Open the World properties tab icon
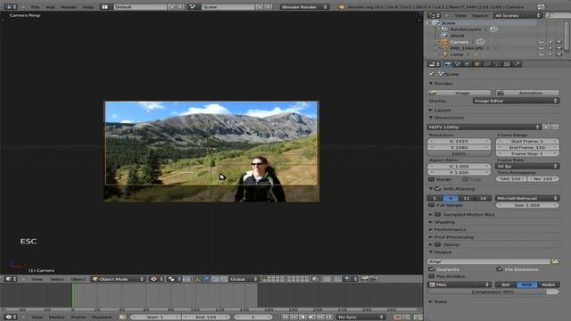The height and width of the screenshot is (321, 571). click(x=468, y=64)
